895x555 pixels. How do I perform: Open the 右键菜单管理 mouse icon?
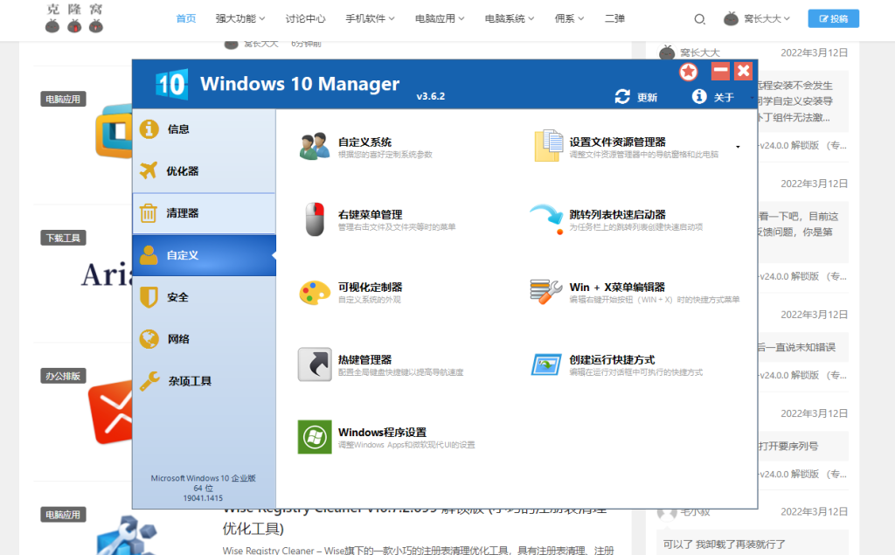[315, 219]
